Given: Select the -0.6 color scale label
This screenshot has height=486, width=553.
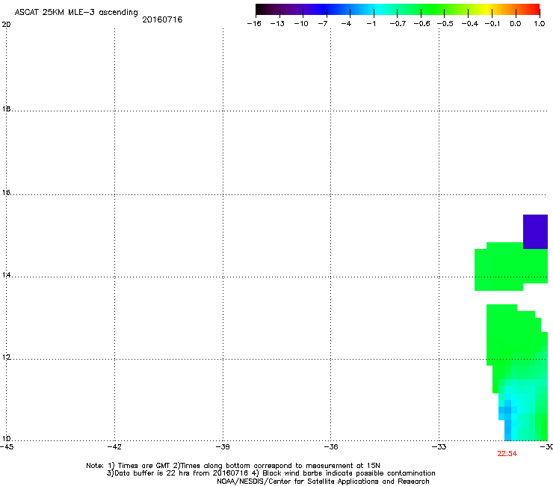Looking at the screenshot, I should tap(421, 24).
